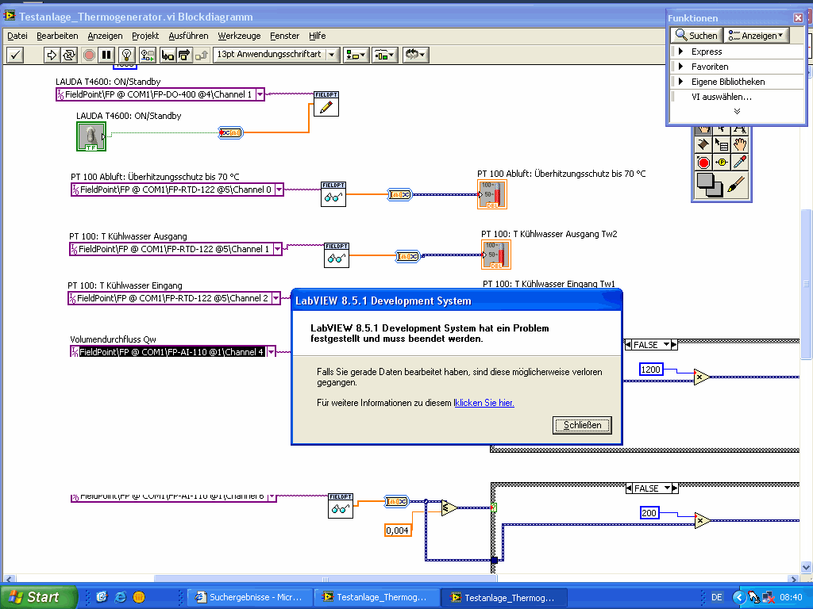Open dropdown of FP-DO-400 Channel 1 constant

pos(260,94)
